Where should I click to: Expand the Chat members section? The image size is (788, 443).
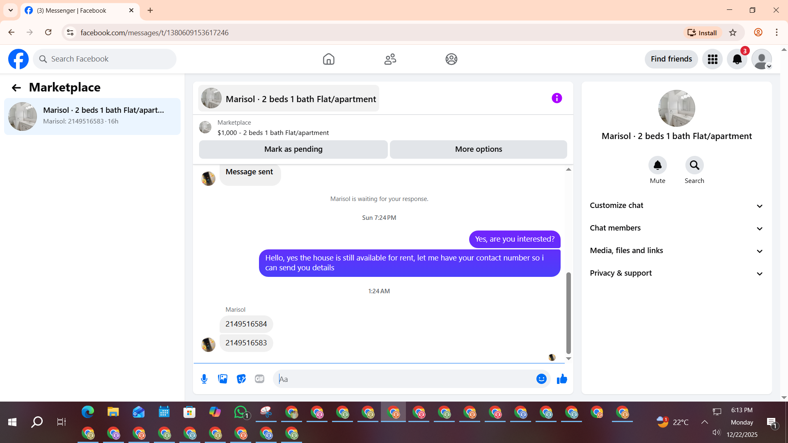pyautogui.click(x=676, y=228)
